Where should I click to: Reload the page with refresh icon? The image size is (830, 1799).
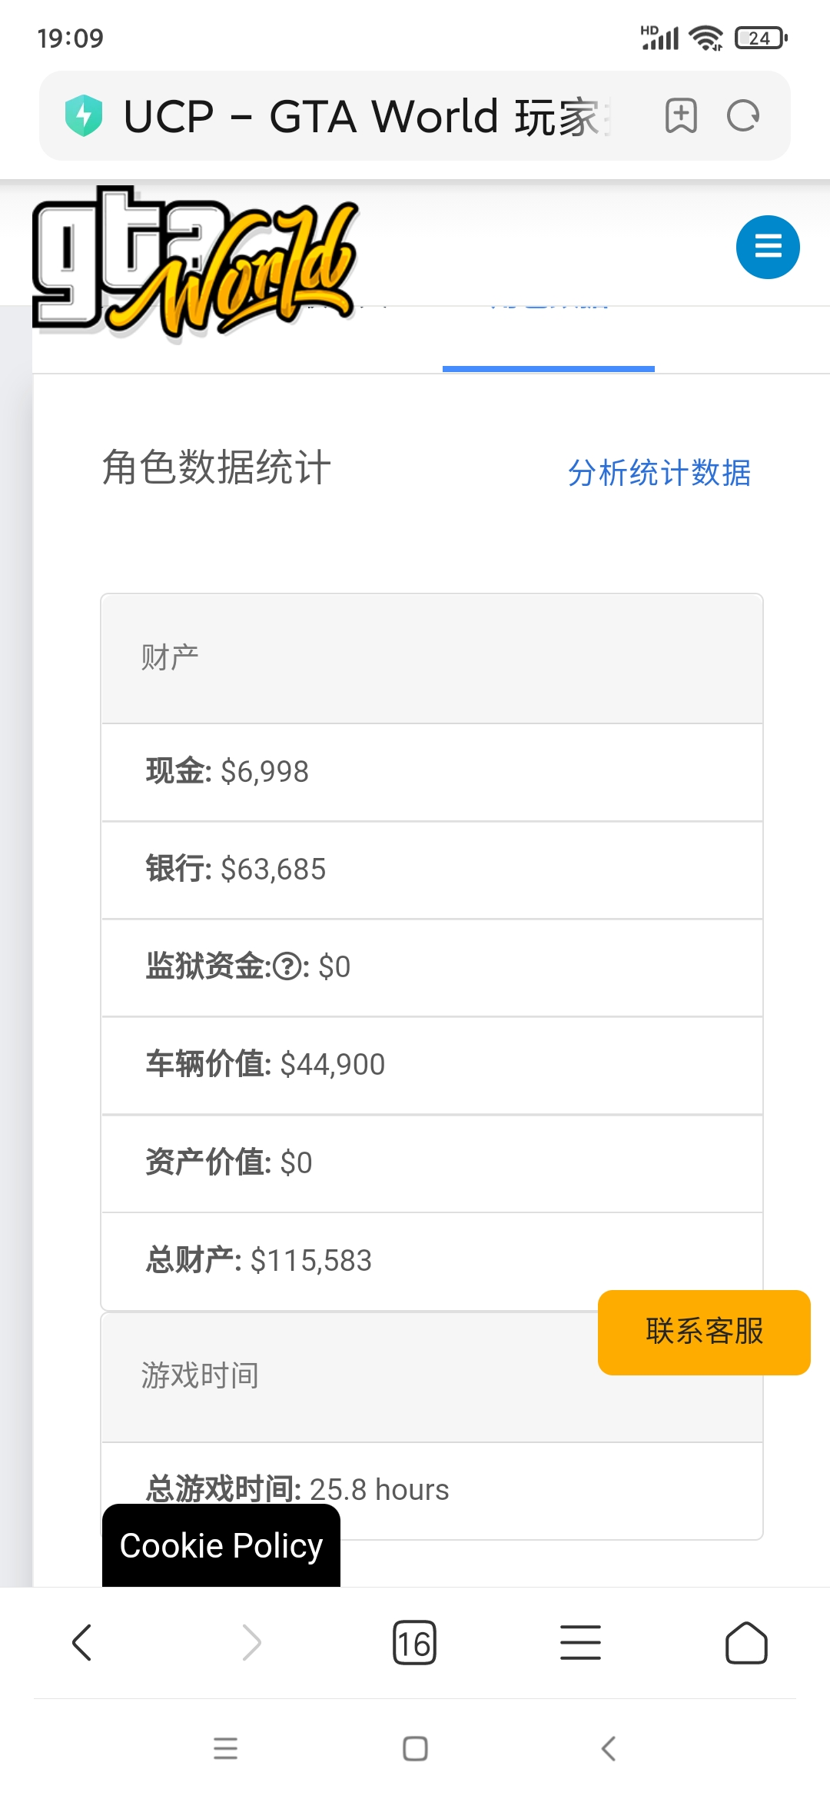(x=743, y=116)
